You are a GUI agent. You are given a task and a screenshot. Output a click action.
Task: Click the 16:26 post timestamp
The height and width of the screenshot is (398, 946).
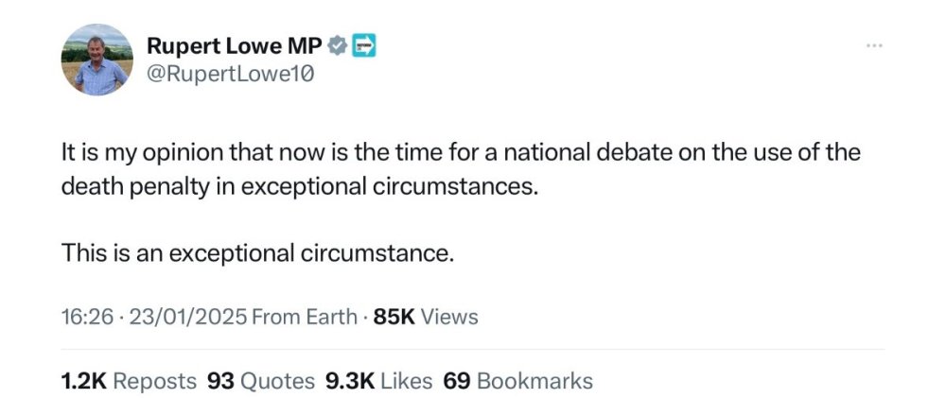tap(84, 317)
